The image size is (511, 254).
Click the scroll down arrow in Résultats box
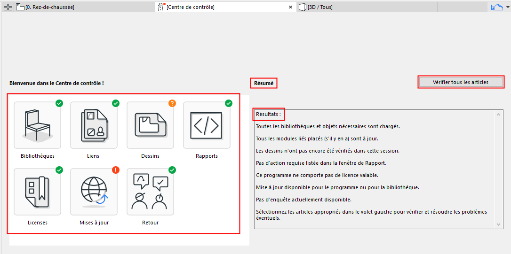[x=498, y=224]
